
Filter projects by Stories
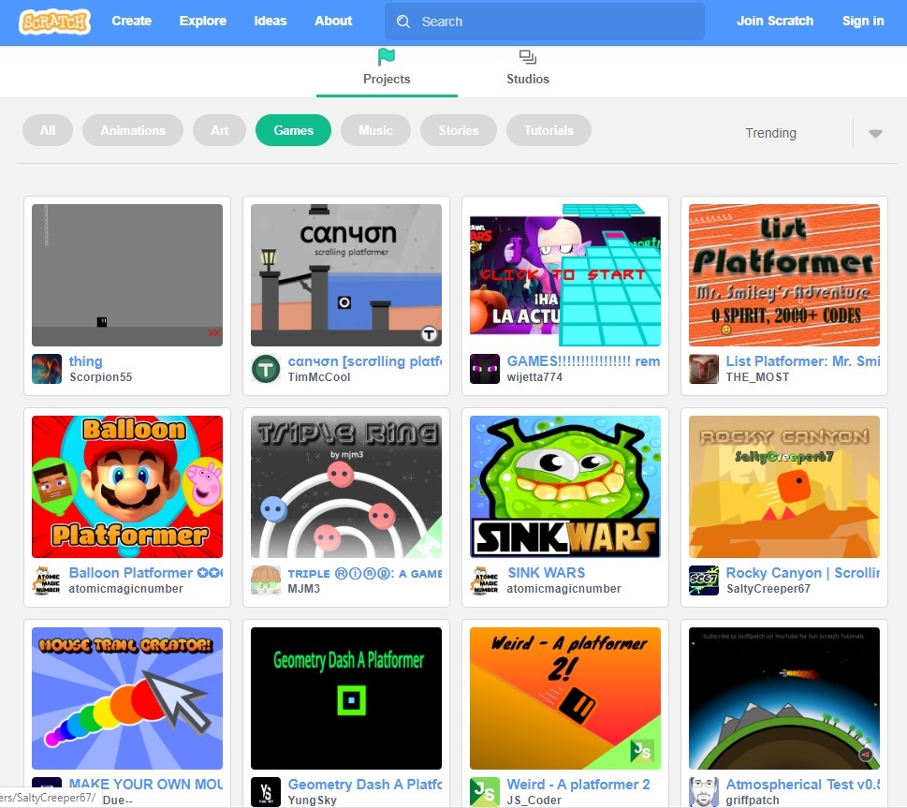coord(459,130)
